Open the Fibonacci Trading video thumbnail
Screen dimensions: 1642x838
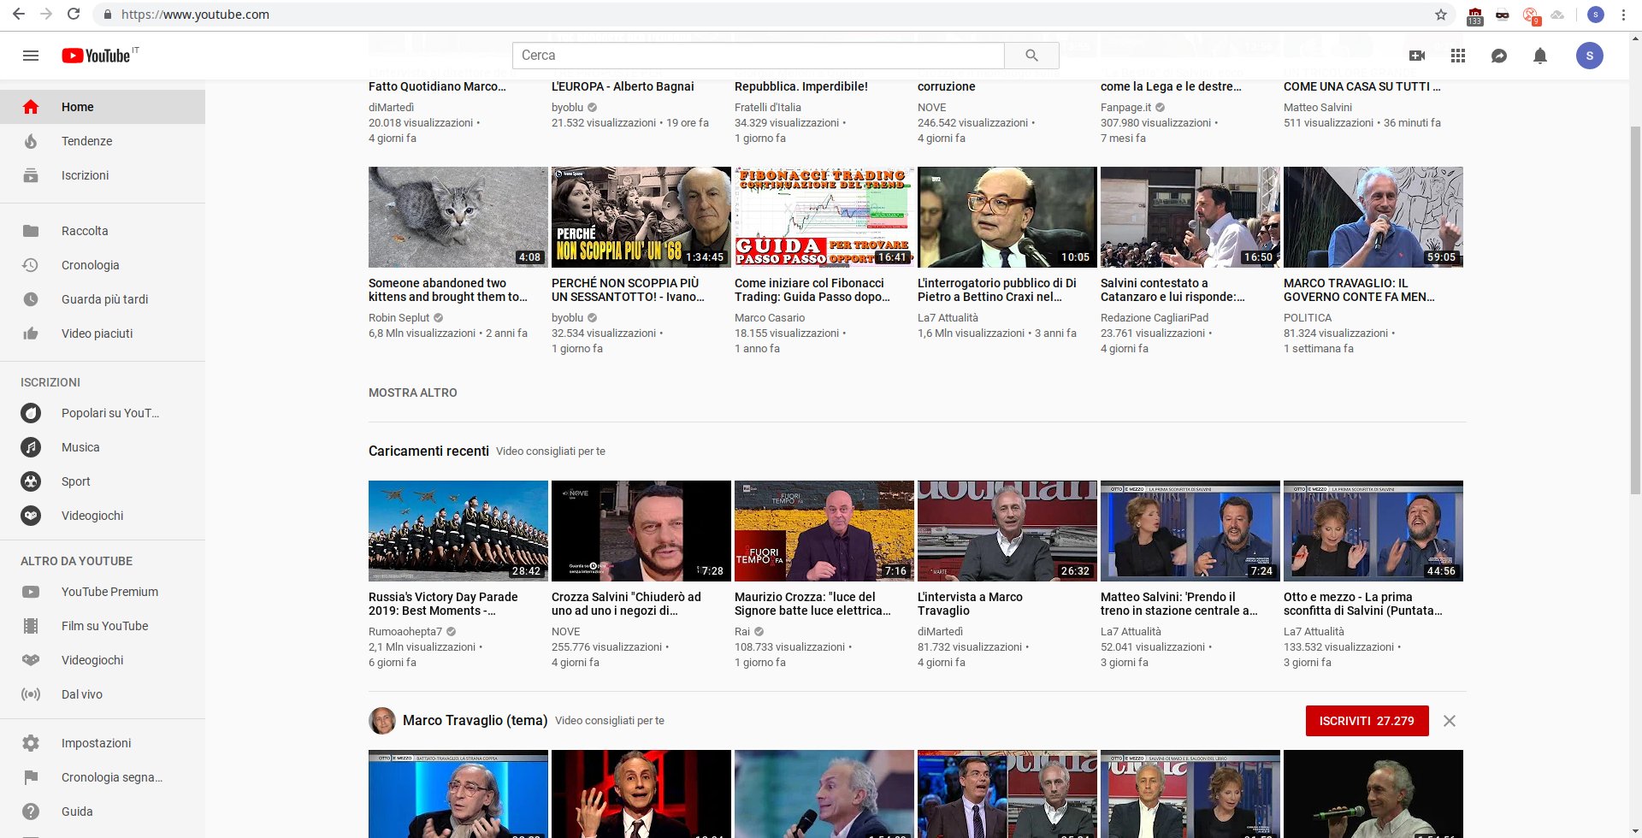coord(824,217)
